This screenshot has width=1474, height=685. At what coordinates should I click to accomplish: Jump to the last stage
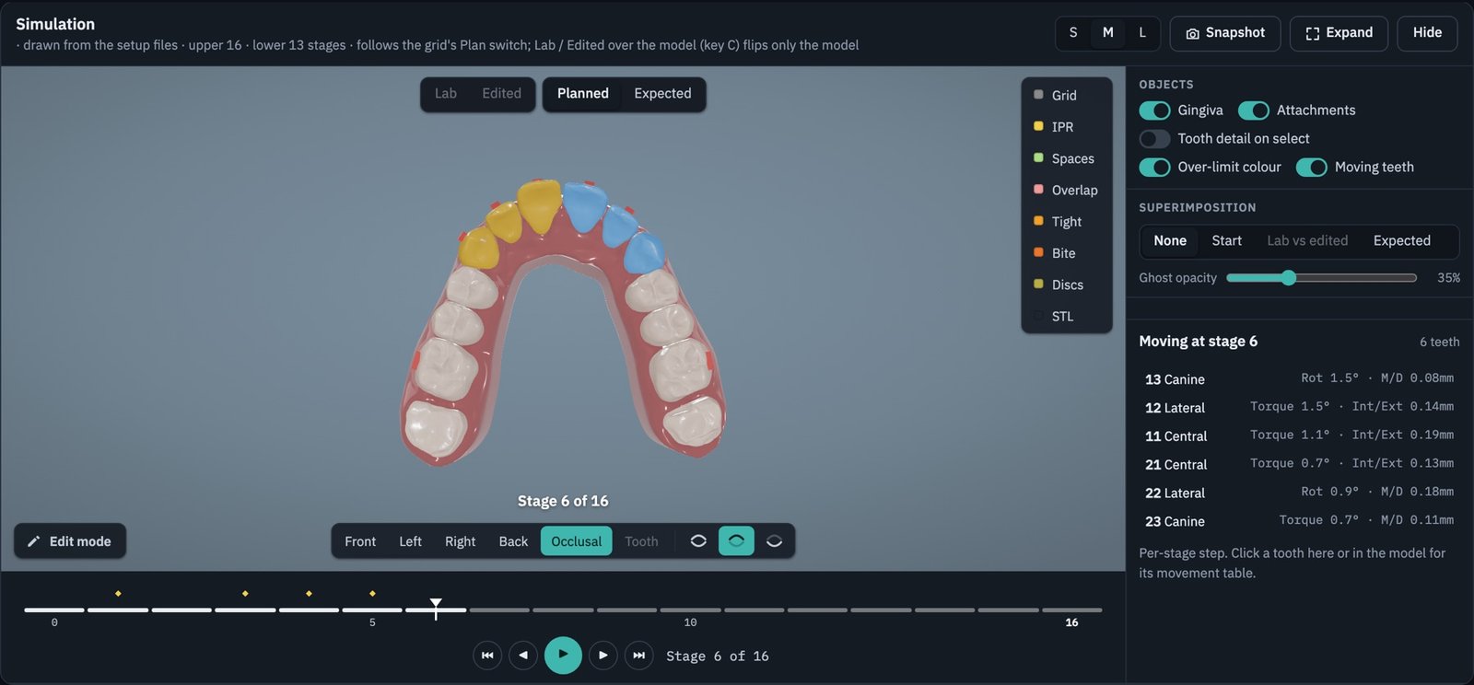point(639,656)
